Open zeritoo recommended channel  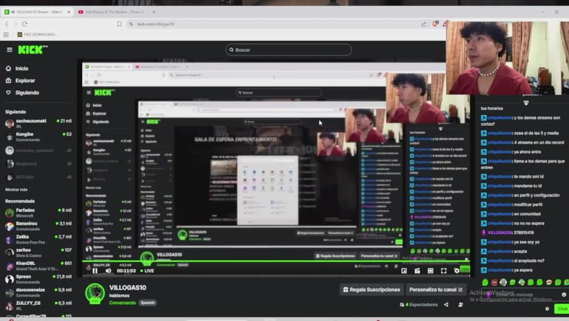click(38, 252)
